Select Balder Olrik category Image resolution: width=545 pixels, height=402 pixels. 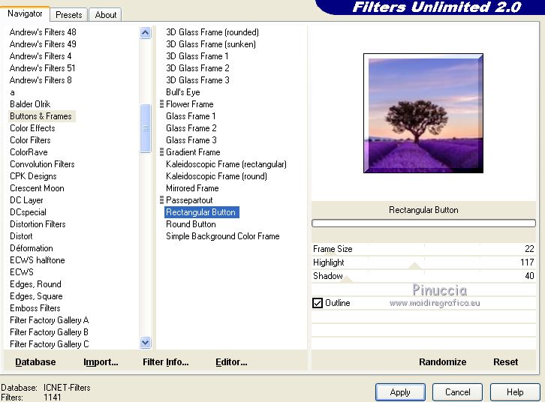click(30, 103)
